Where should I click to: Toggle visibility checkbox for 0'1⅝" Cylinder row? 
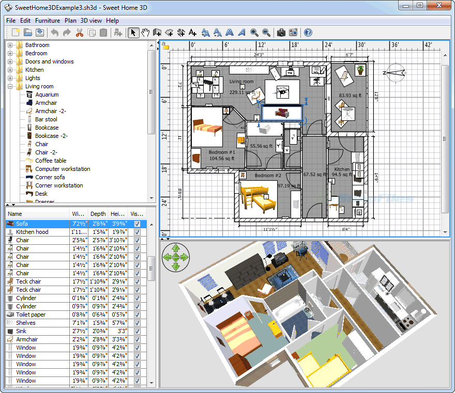point(137,298)
